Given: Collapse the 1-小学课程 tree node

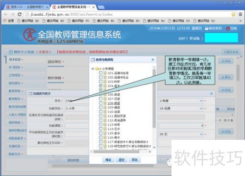Looking at the screenshot, I should (x=93, y=68).
